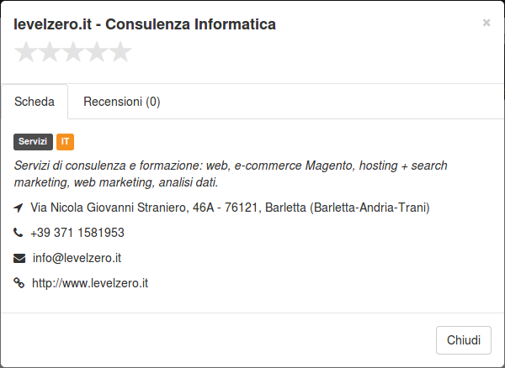Give a five-star rating
Image resolution: width=505 pixels, height=368 pixels.
[120, 52]
